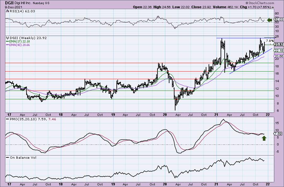Click the 23.92 last-price tag on price axis
Viewport: 284px width, 187px height.
(x=279, y=44)
